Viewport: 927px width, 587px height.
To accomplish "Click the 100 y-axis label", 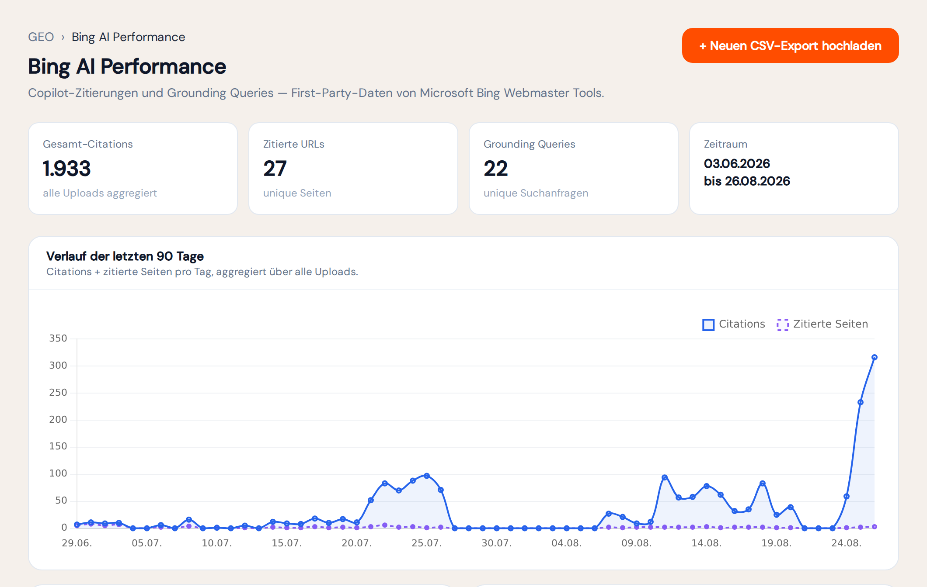I will tap(58, 473).
